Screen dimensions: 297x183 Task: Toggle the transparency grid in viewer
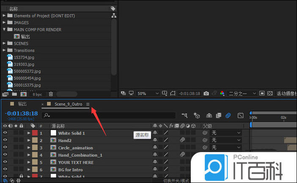point(270,93)
